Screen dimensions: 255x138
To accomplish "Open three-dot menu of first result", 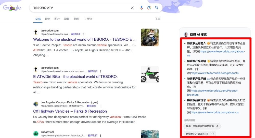I will [x=84, y=34].
